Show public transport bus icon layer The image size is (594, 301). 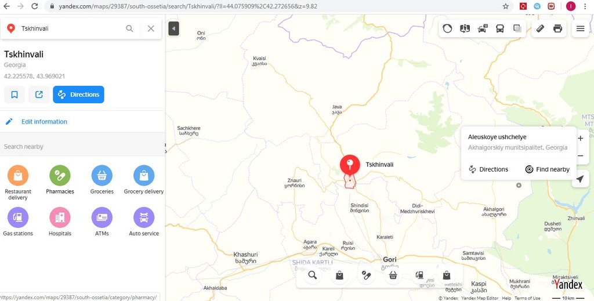coord(500,28)
